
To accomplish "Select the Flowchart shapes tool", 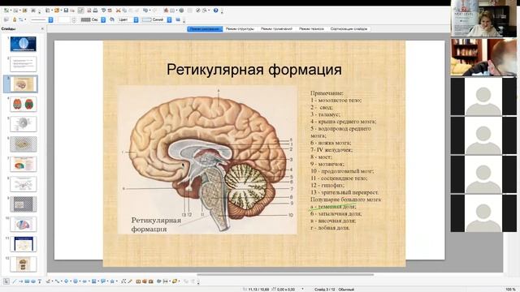I will click(94, 281).
